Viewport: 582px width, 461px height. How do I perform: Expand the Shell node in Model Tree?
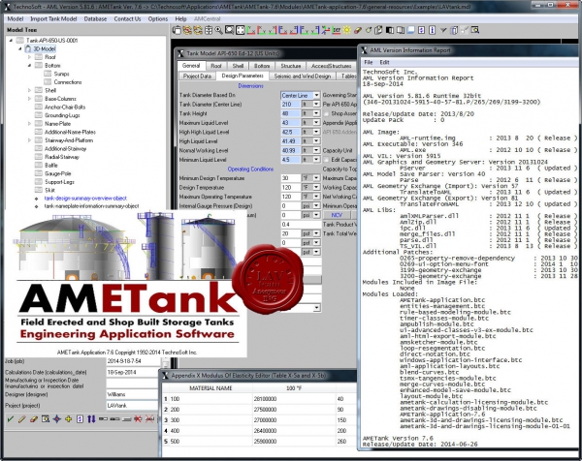tap(29, 90)
